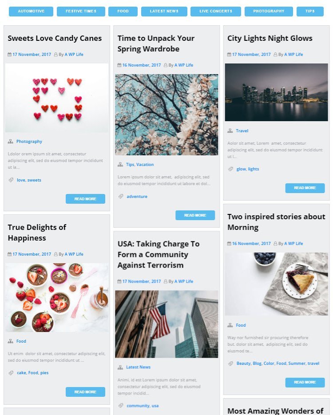Open Two inspired stories about Morning title
The height and width of the screenshot is (415, 333).
click(x=276, y=222)
